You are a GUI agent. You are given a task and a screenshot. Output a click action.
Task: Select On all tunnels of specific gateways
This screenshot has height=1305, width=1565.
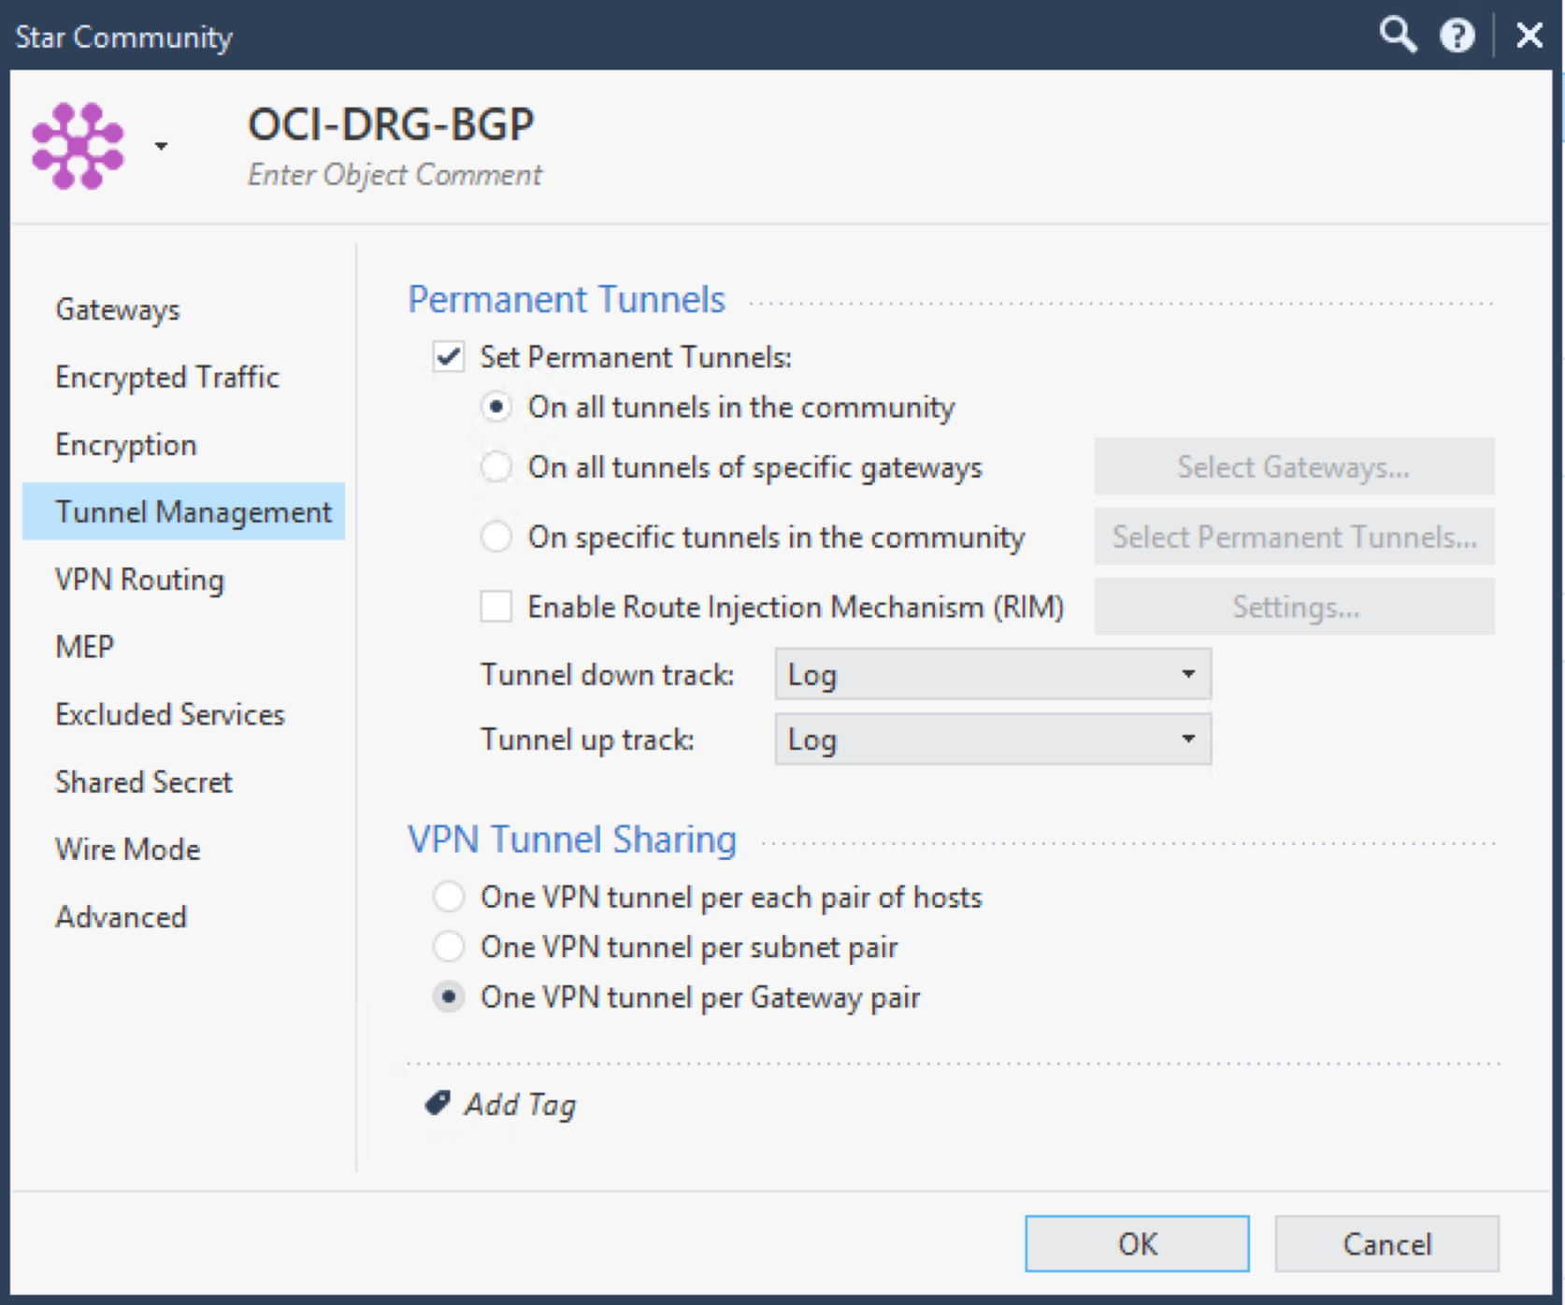495,467
